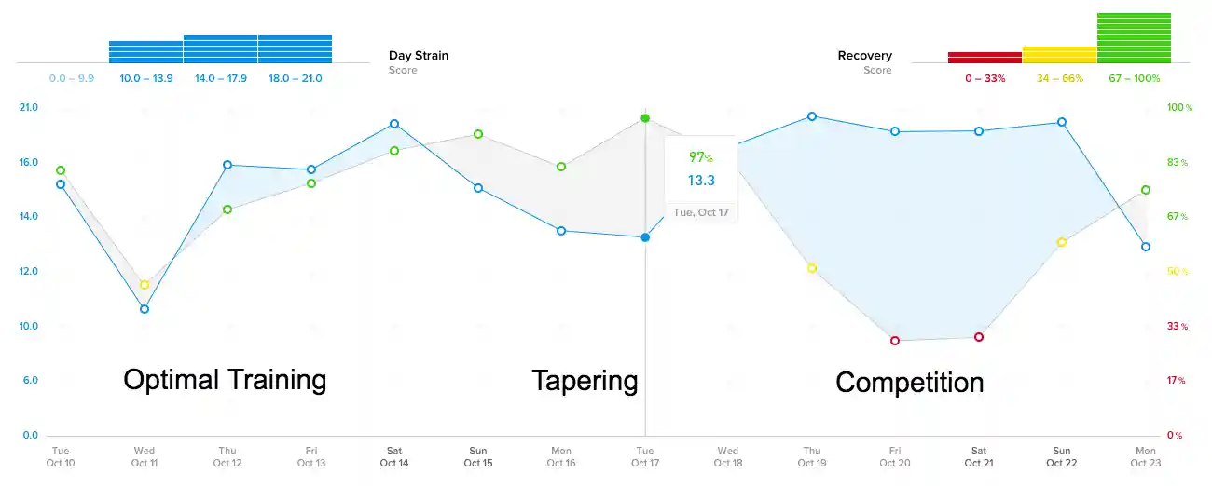
Task: Click the red recovery marker on Sat Oct 21
Action: [x=979, y=337]
